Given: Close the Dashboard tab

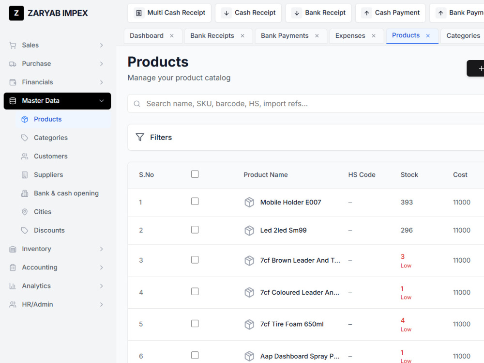Looking at the screenshot, I should coord(172,36).
